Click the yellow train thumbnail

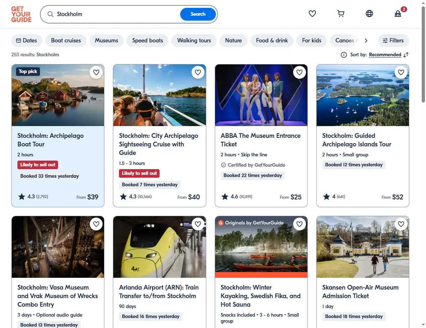click(160, 247)
